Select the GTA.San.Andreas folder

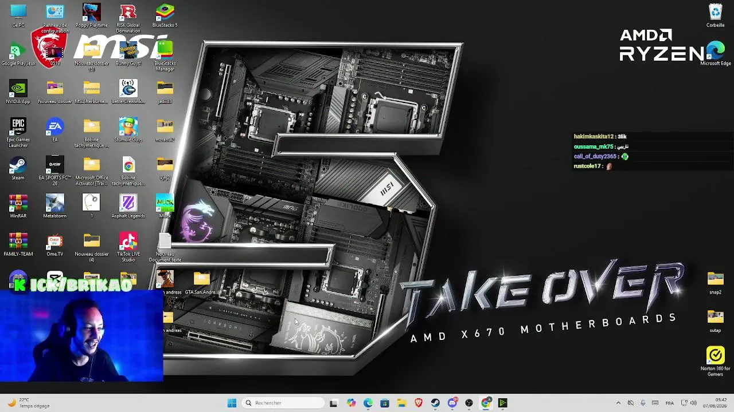pos(201,283)
